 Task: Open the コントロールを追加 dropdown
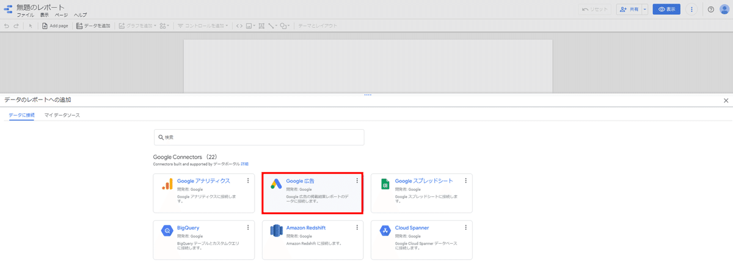click(x=203, y=26)
